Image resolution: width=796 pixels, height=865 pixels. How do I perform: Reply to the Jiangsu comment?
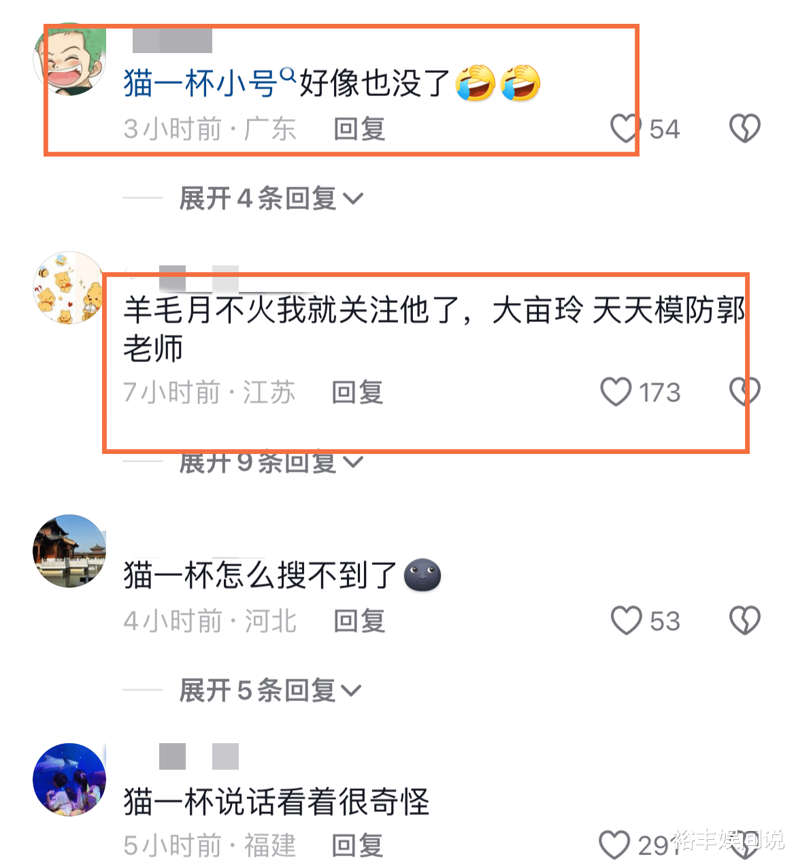coord(358,392)
